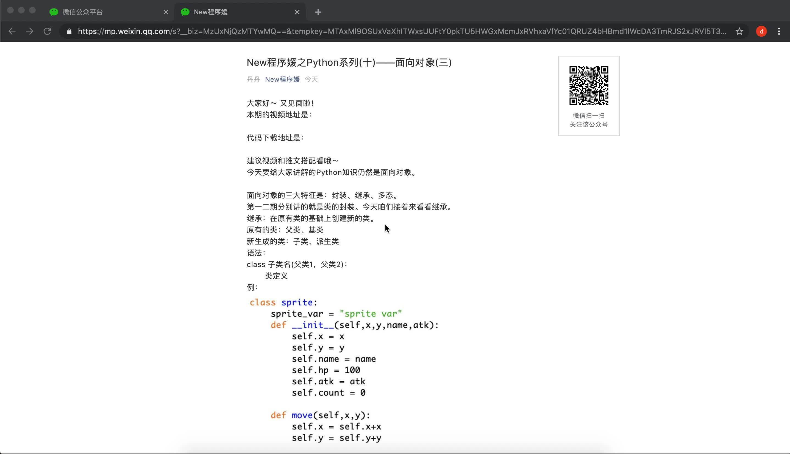790x454 pixels.
Task: Close the 微信公众平台 tab
Action: [166, 12]
